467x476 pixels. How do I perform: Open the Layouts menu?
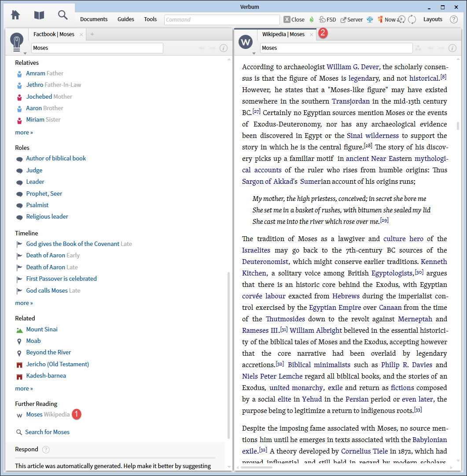pos(433,19)
